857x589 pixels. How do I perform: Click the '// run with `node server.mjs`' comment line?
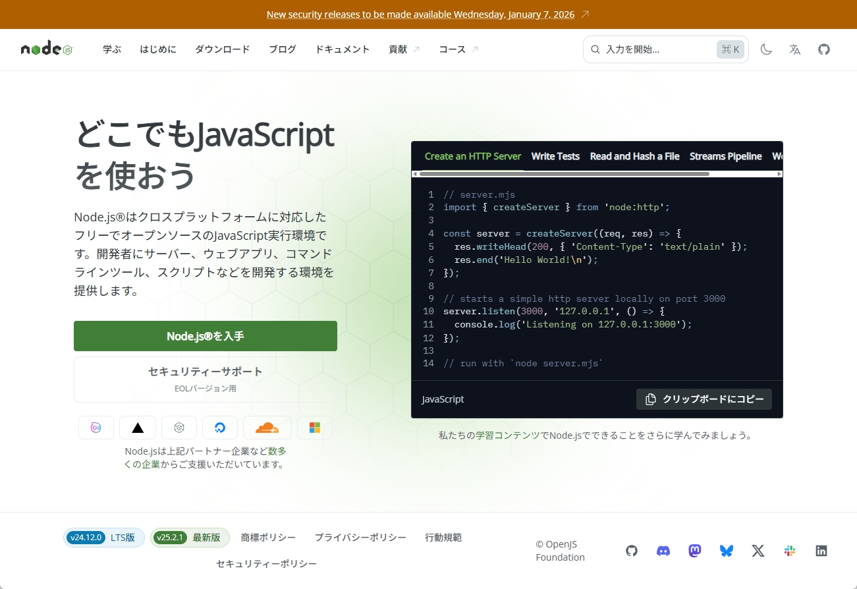pos(524,363)
